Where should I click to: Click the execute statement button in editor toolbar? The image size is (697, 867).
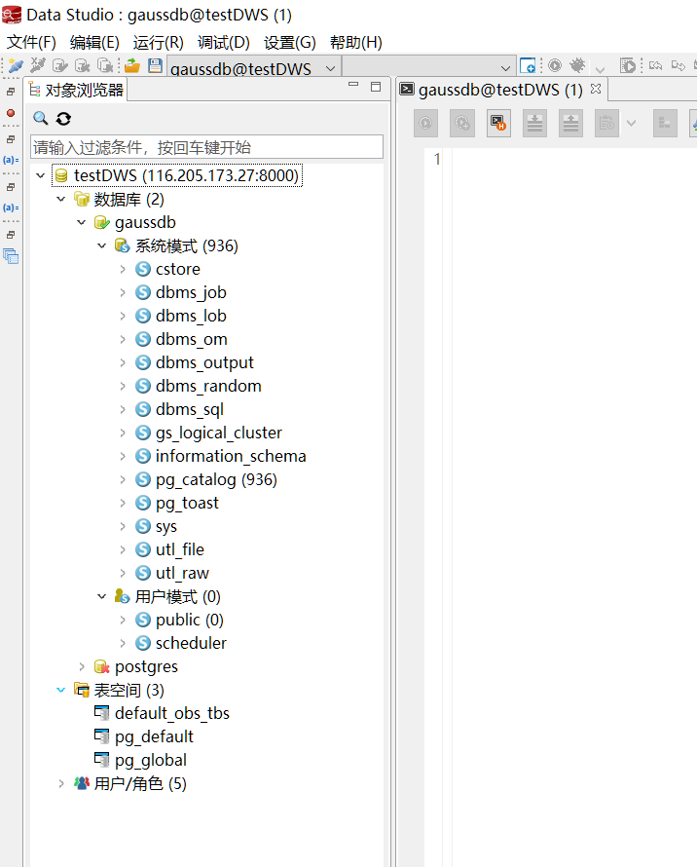click(425, 123)
